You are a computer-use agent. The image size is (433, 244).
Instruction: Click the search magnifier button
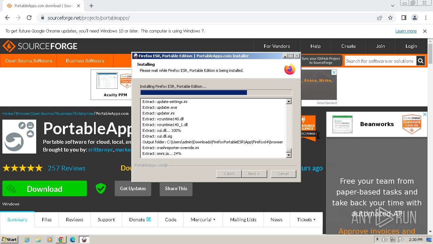[420, 61]
